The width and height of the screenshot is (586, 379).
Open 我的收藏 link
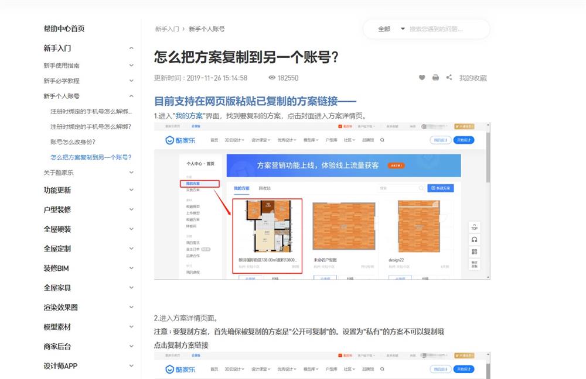473,78
